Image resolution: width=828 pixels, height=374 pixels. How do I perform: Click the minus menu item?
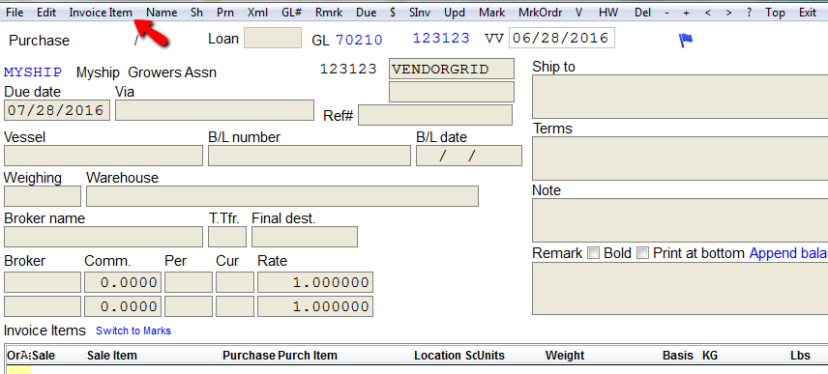pyautogui.click(x=666, y=13)
